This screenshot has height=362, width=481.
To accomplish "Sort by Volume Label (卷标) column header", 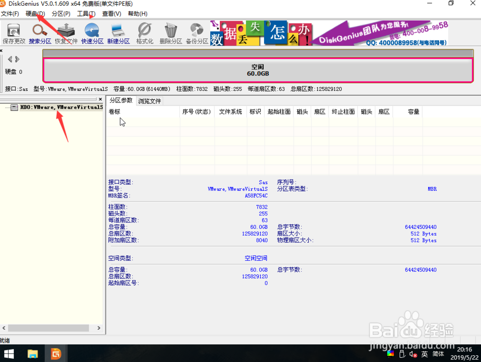I will pos(143,112).
